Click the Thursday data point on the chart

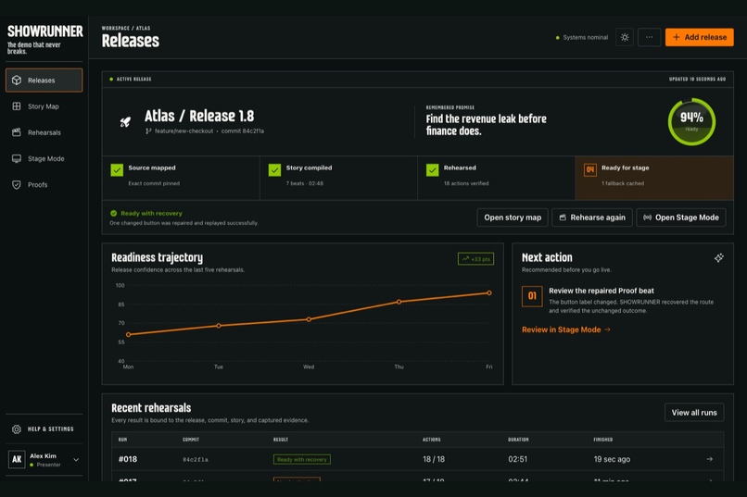(x=399, y=302)
